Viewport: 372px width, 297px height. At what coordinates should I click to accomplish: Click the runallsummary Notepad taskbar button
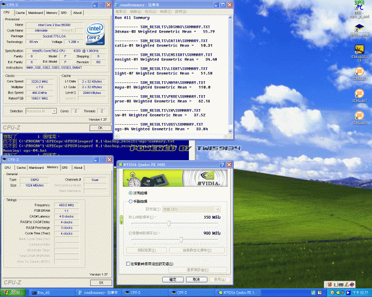pyautogui.click(x=98, y=293)
